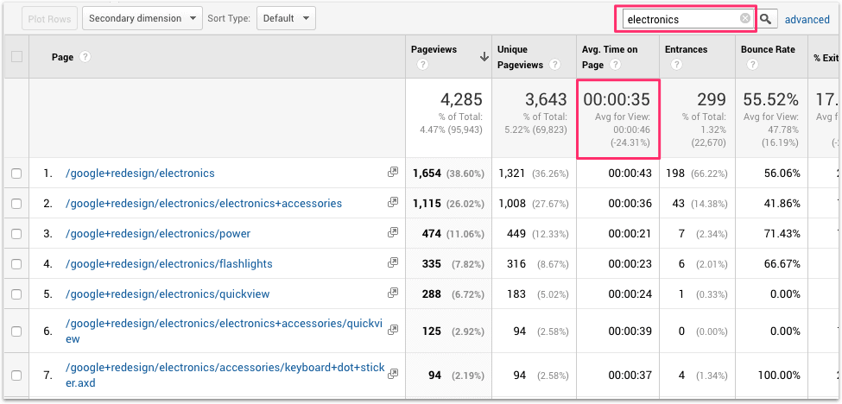Open the electronics+accessories page link

pyautogui.click(x=204, y=204)
